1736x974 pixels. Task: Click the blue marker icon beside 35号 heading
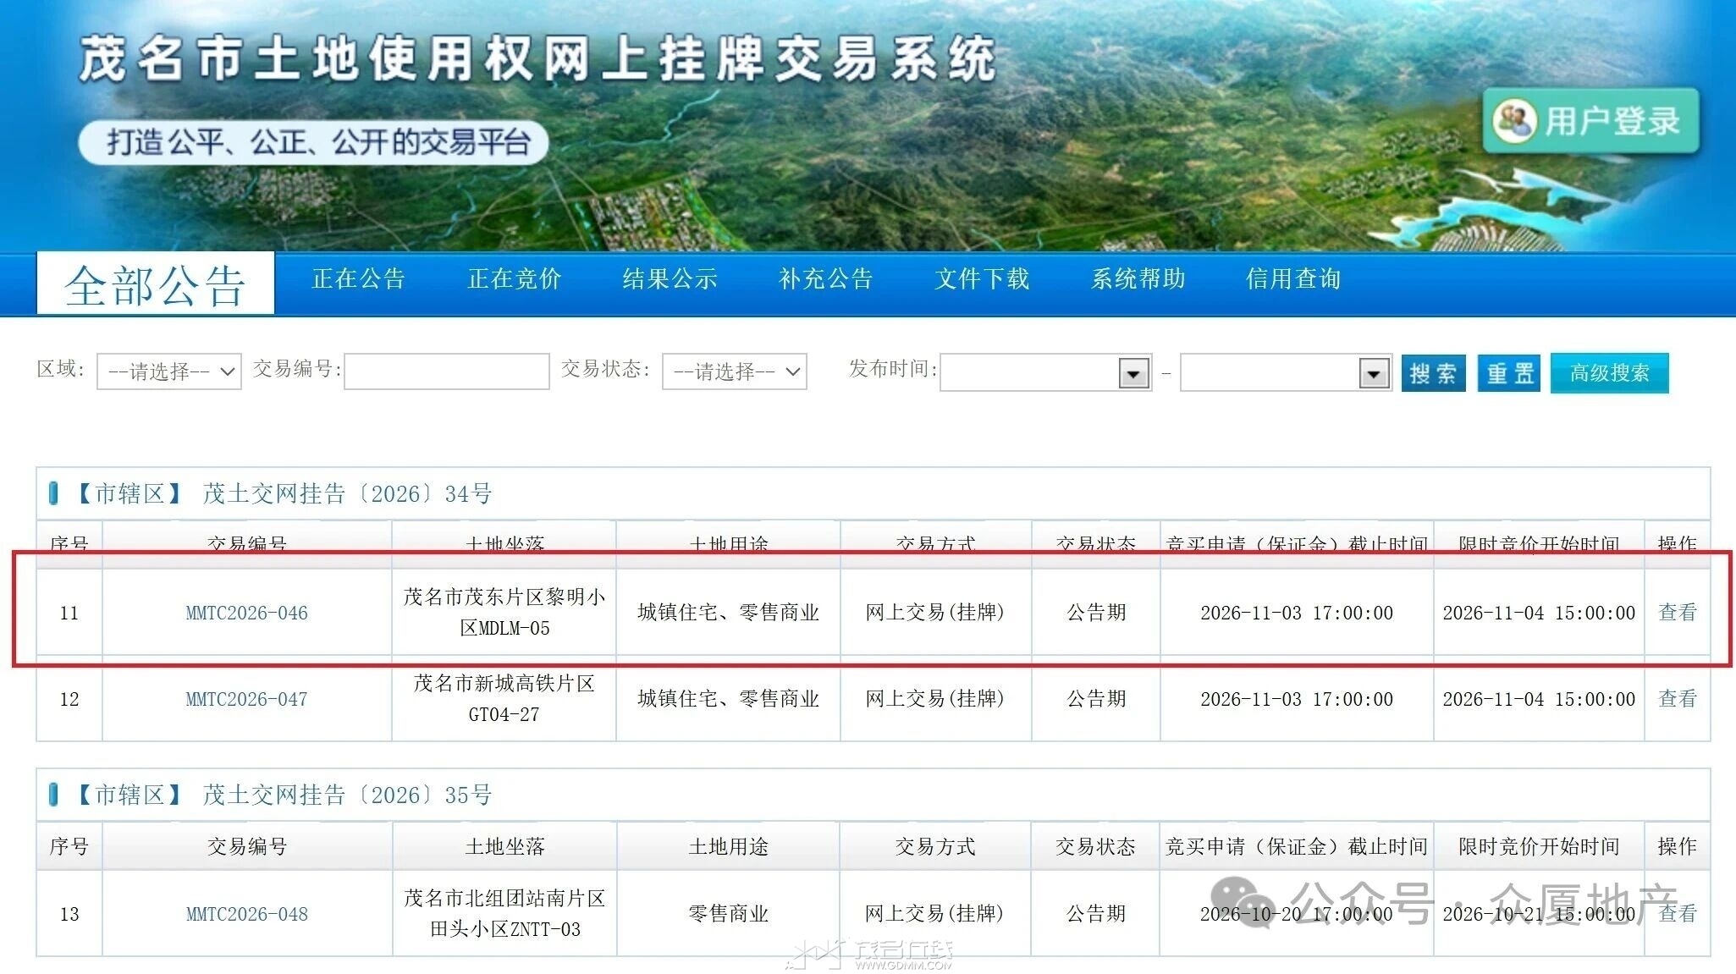coord(54,795)
